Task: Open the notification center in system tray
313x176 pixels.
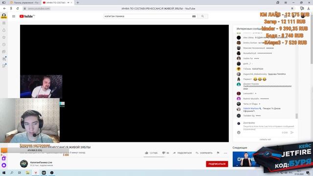Action: coord(308,173)
